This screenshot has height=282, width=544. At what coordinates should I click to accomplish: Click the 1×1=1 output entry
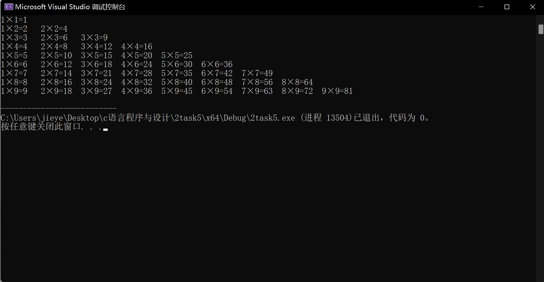pos(14,20)
